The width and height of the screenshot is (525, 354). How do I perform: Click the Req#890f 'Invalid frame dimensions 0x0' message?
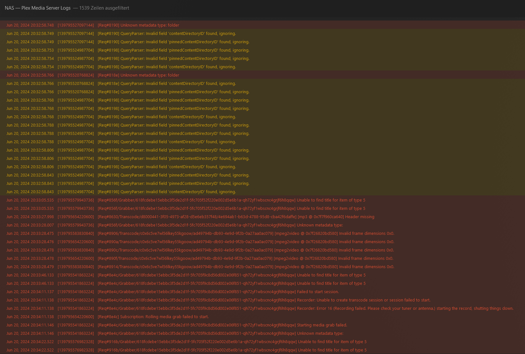coord(246,258)
